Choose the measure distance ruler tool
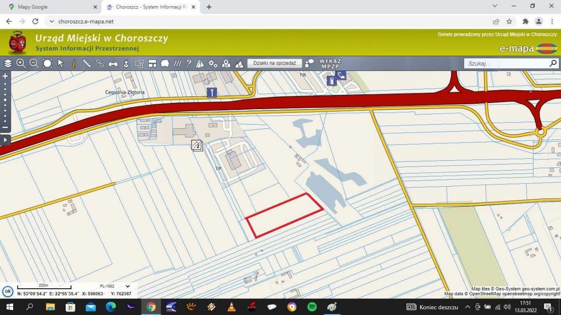Image resolution: width=561 pixels, height=315 pixels. point(87,64)
